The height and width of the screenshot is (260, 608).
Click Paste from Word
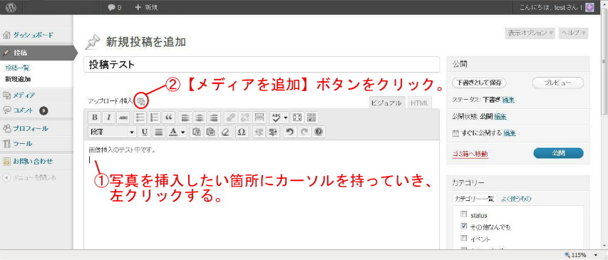(210, 132)
